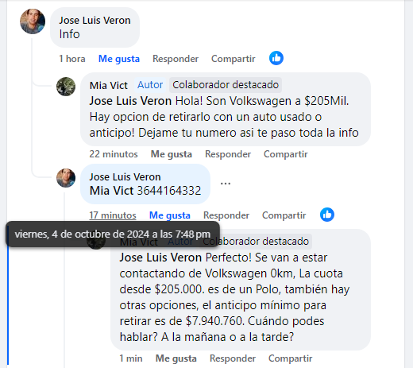Click the like reaction icon on Jose's Info comment
Viewport: 413px width, 368px height.
(x=276, y=58)
